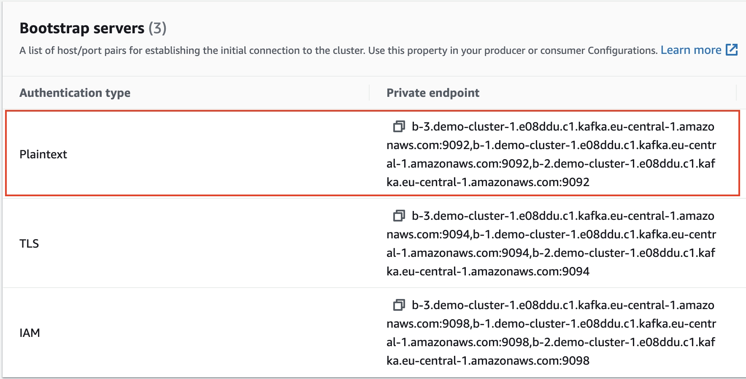Open the Learn more link

coord(691,50)
